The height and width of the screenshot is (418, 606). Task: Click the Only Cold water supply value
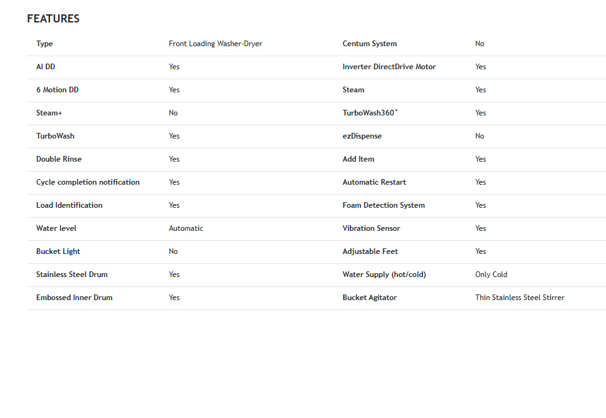[491, 275]
